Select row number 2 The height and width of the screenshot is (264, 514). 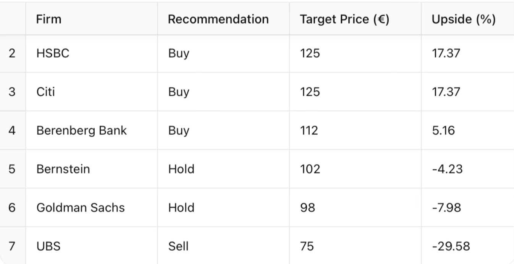coord(12,53)
